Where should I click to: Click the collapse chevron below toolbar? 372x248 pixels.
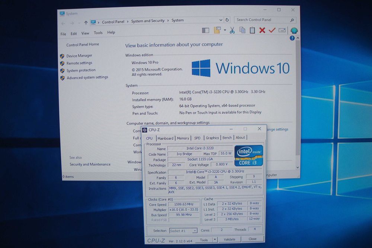pos(298,38)
